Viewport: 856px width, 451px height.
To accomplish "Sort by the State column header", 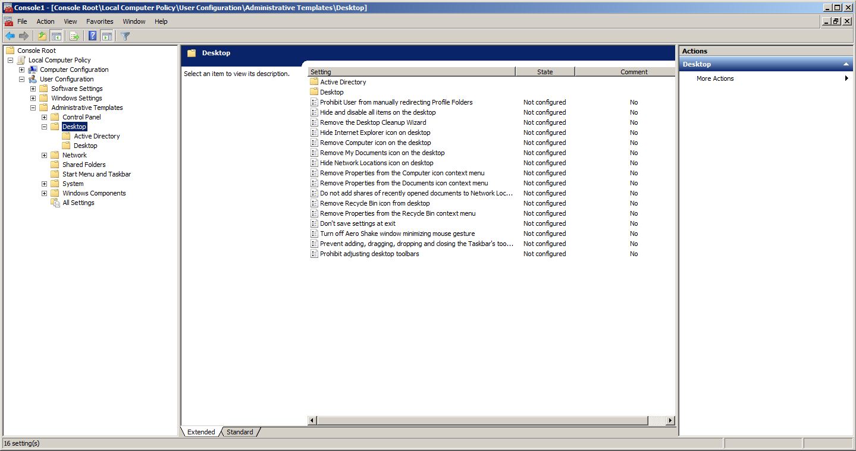I will [x=545, y=72].
